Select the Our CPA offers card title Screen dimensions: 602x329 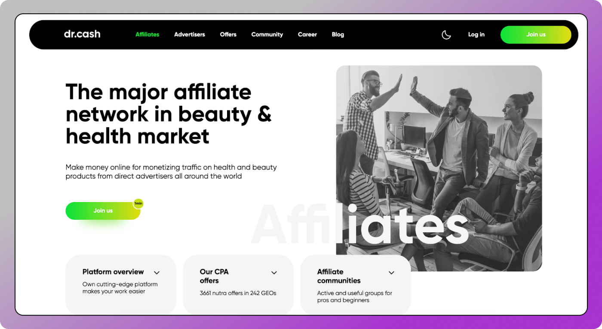(x=214, y=276)
